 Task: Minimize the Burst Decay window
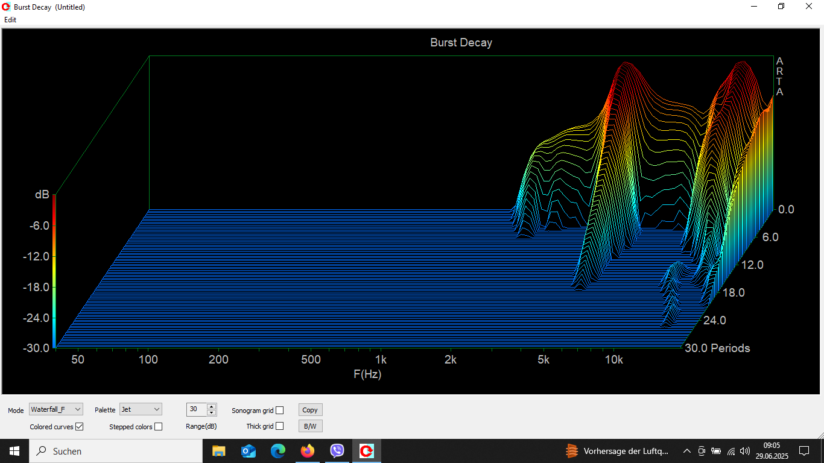pos(754,7)
